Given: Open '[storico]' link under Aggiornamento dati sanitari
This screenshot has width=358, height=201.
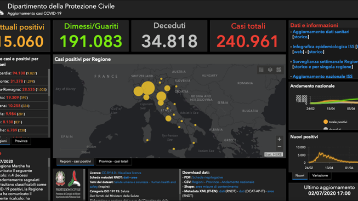Looking at the screenshot, I should (x=300, y=37).
